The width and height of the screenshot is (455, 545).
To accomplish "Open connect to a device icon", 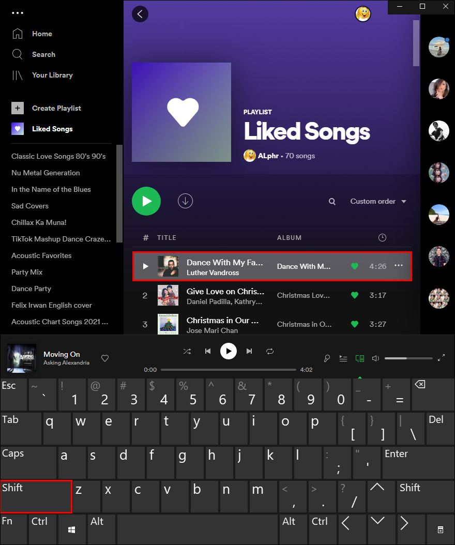I will click(360, 358).
